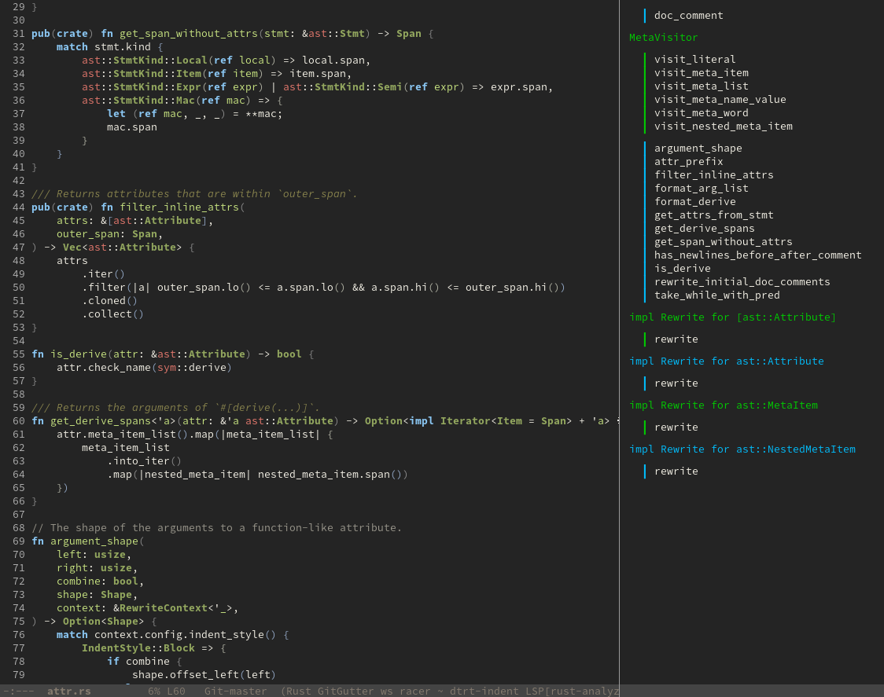Click dtrt-indent in the mode line
The image size is (884, 697).
(x=484, y=691)
